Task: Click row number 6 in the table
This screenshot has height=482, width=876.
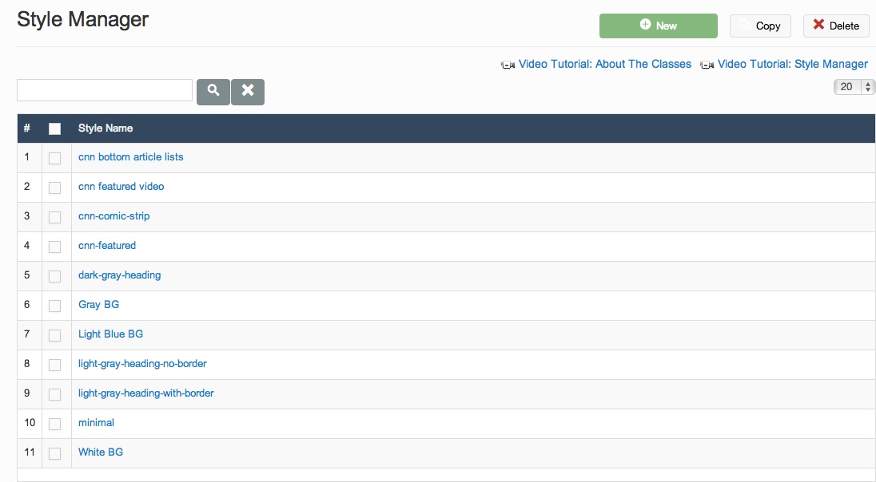Action: (x=27, y=305)
